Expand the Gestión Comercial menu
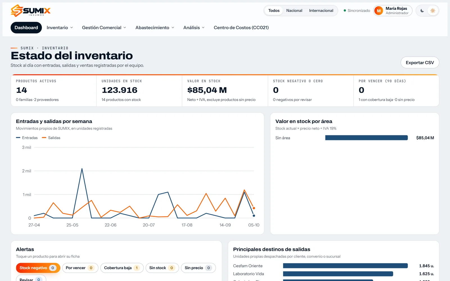 (104, 28)
